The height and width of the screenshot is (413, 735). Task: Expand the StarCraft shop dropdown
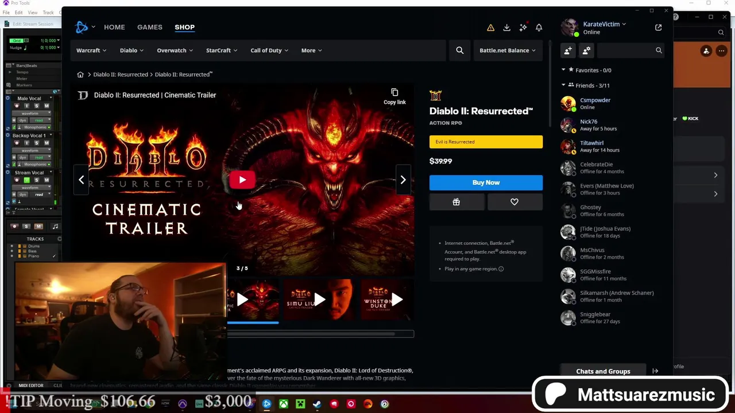click(x=222, y=50)
